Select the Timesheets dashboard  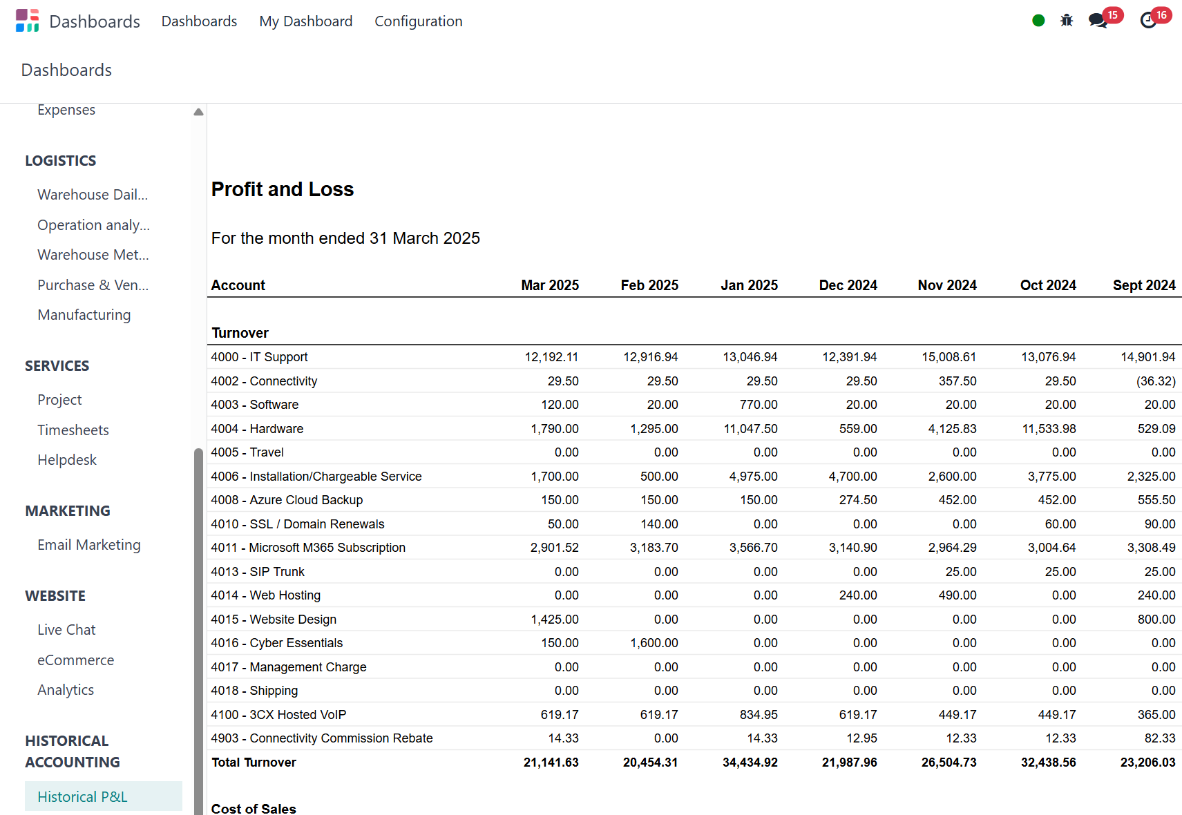coord(73,430)
